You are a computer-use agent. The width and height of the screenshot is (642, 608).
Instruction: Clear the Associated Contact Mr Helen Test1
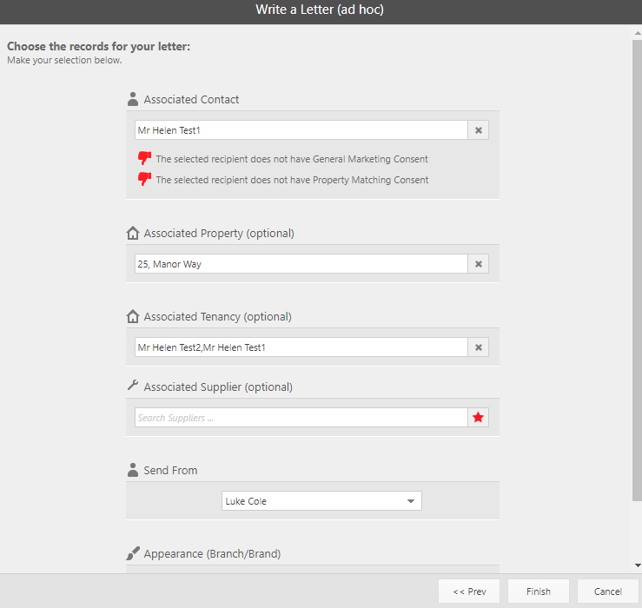(478, 130)
